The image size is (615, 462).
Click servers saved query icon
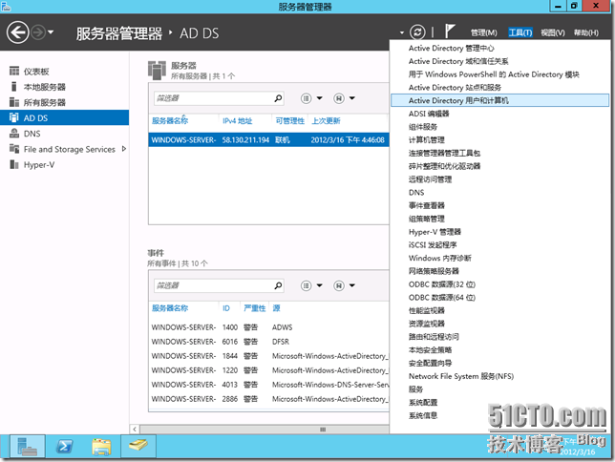point(339,98)
